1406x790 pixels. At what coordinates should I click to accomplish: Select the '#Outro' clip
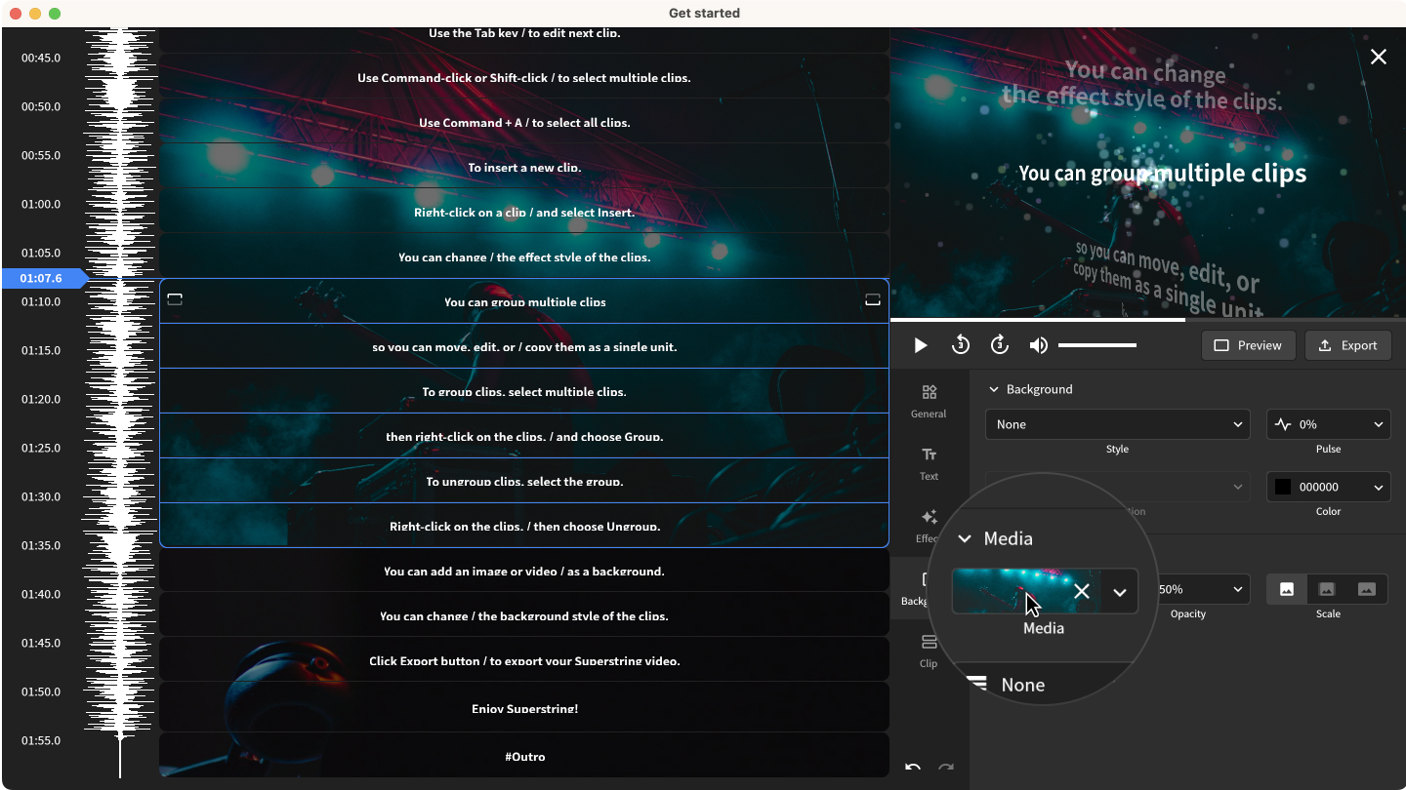[x=524, y=756]
